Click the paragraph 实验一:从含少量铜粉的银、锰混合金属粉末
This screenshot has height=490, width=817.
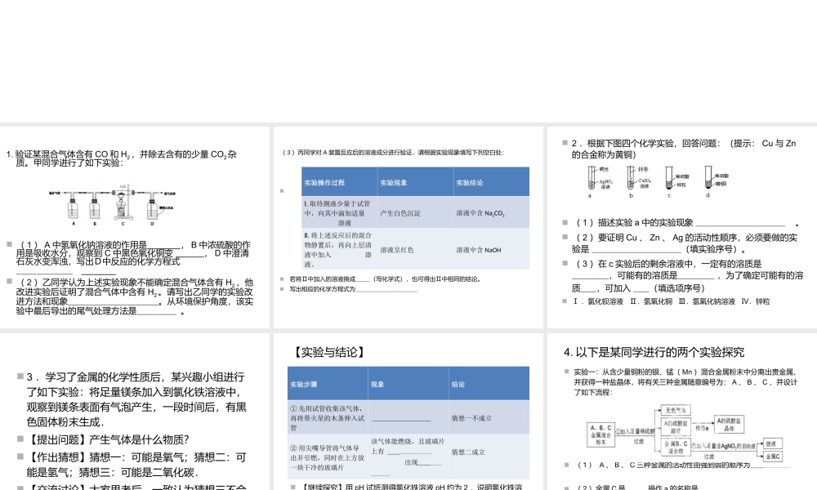pos(685,381)
